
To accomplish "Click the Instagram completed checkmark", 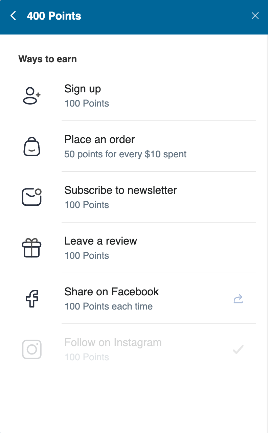I will [x=238, y=349].
